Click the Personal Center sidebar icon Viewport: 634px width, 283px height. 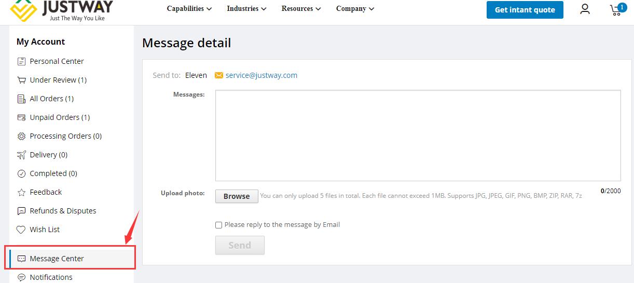coord(21,61)
